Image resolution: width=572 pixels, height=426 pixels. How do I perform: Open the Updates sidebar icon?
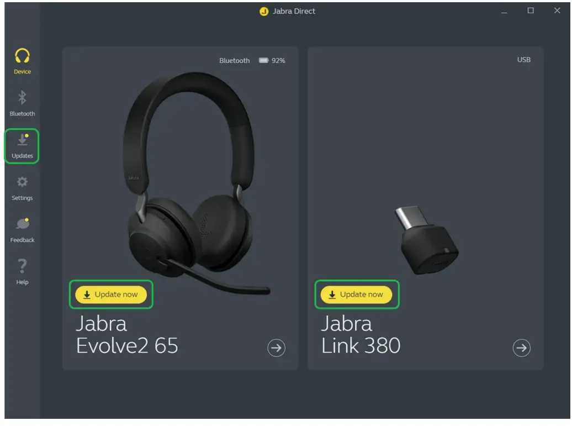(23, 139)
